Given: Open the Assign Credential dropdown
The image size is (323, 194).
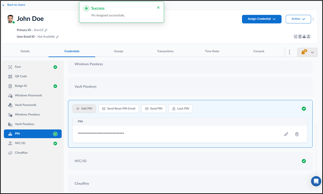Looking at the screenshot, I should [x=262, y=19].
